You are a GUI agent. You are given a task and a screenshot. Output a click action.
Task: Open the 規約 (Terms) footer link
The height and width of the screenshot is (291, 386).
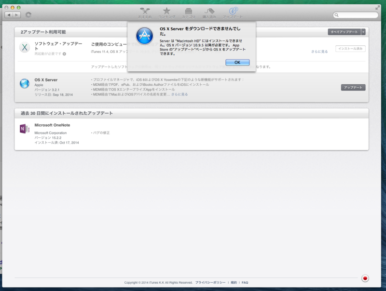coord(234,283)
